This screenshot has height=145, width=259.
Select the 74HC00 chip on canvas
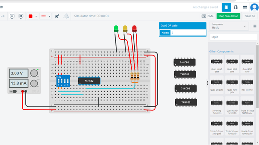[x=186, y=89]
